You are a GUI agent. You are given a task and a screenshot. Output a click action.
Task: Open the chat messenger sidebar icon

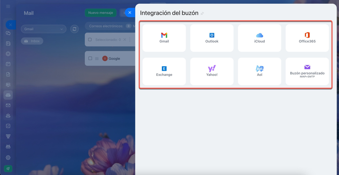[x=8, y=33]
